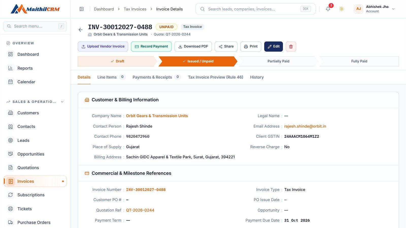The height and width of the screenshot is (228, 406).
Task: Select the Fully Paid status stage
Action: click(x=359, y=61)
